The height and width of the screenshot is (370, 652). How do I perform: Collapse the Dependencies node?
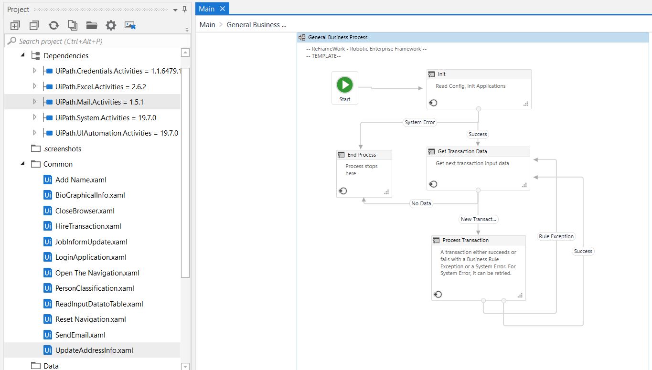coord(23,55)
